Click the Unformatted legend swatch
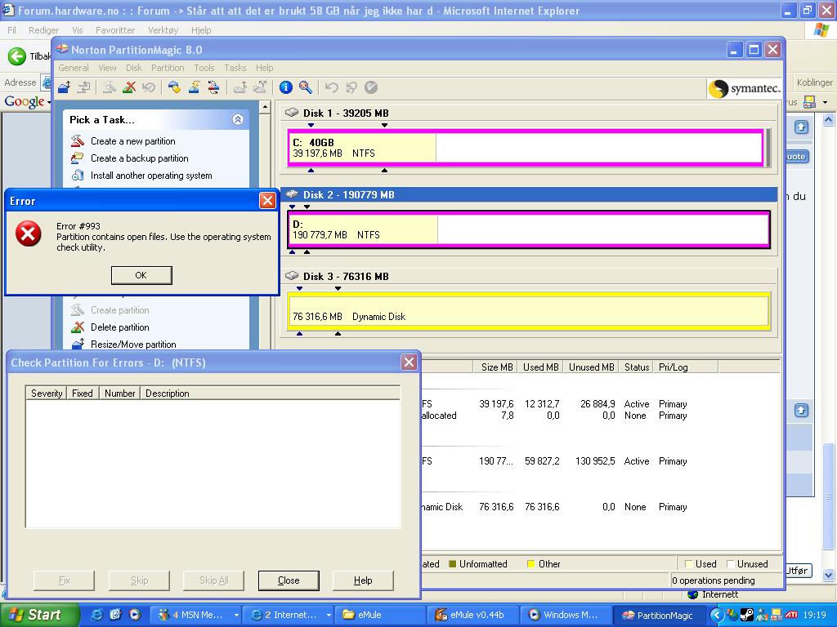Screen dimensions: 837x627 [453, 563]
